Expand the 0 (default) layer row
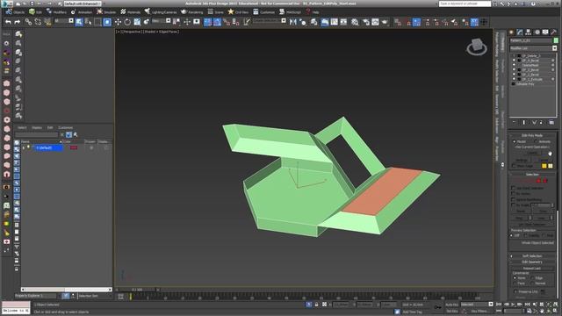Image resolution: width=562 pixels, height=316 pixels. (24, 147)
